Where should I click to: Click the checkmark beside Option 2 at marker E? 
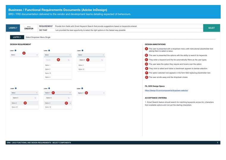point(70,103)
